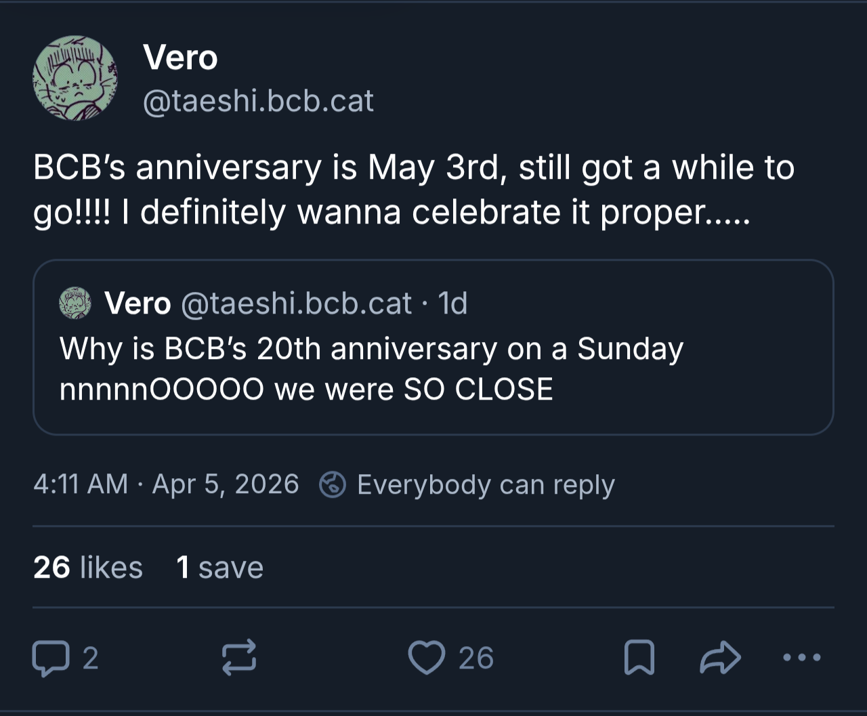Open Vero's large profile avatar

75,79
